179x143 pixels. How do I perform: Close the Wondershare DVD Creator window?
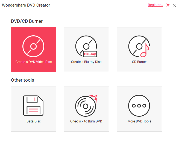[x=174, y=5]
